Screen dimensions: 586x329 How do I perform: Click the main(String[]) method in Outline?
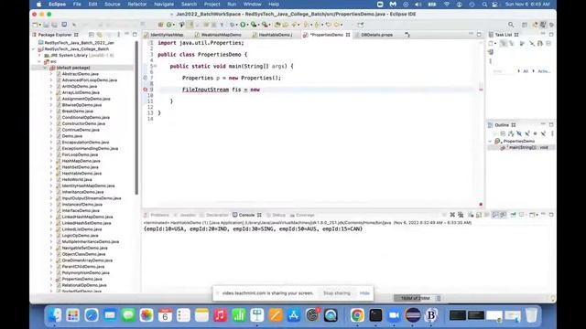[528, 148]
